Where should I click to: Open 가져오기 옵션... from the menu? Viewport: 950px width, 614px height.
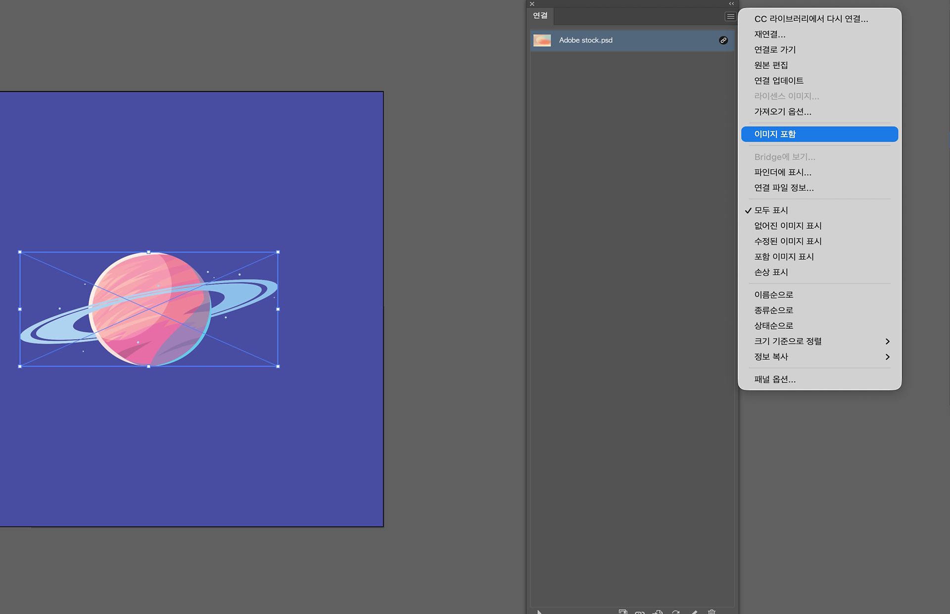(x=819, y=111)
